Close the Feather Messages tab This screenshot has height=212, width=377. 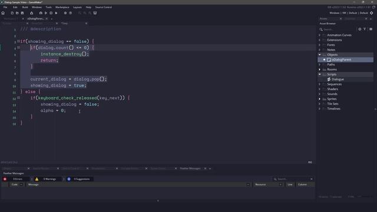pos(205,168)
